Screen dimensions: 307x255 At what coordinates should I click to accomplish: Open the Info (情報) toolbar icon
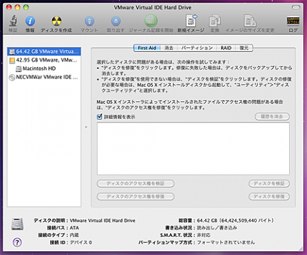click(x=30, y=21)
